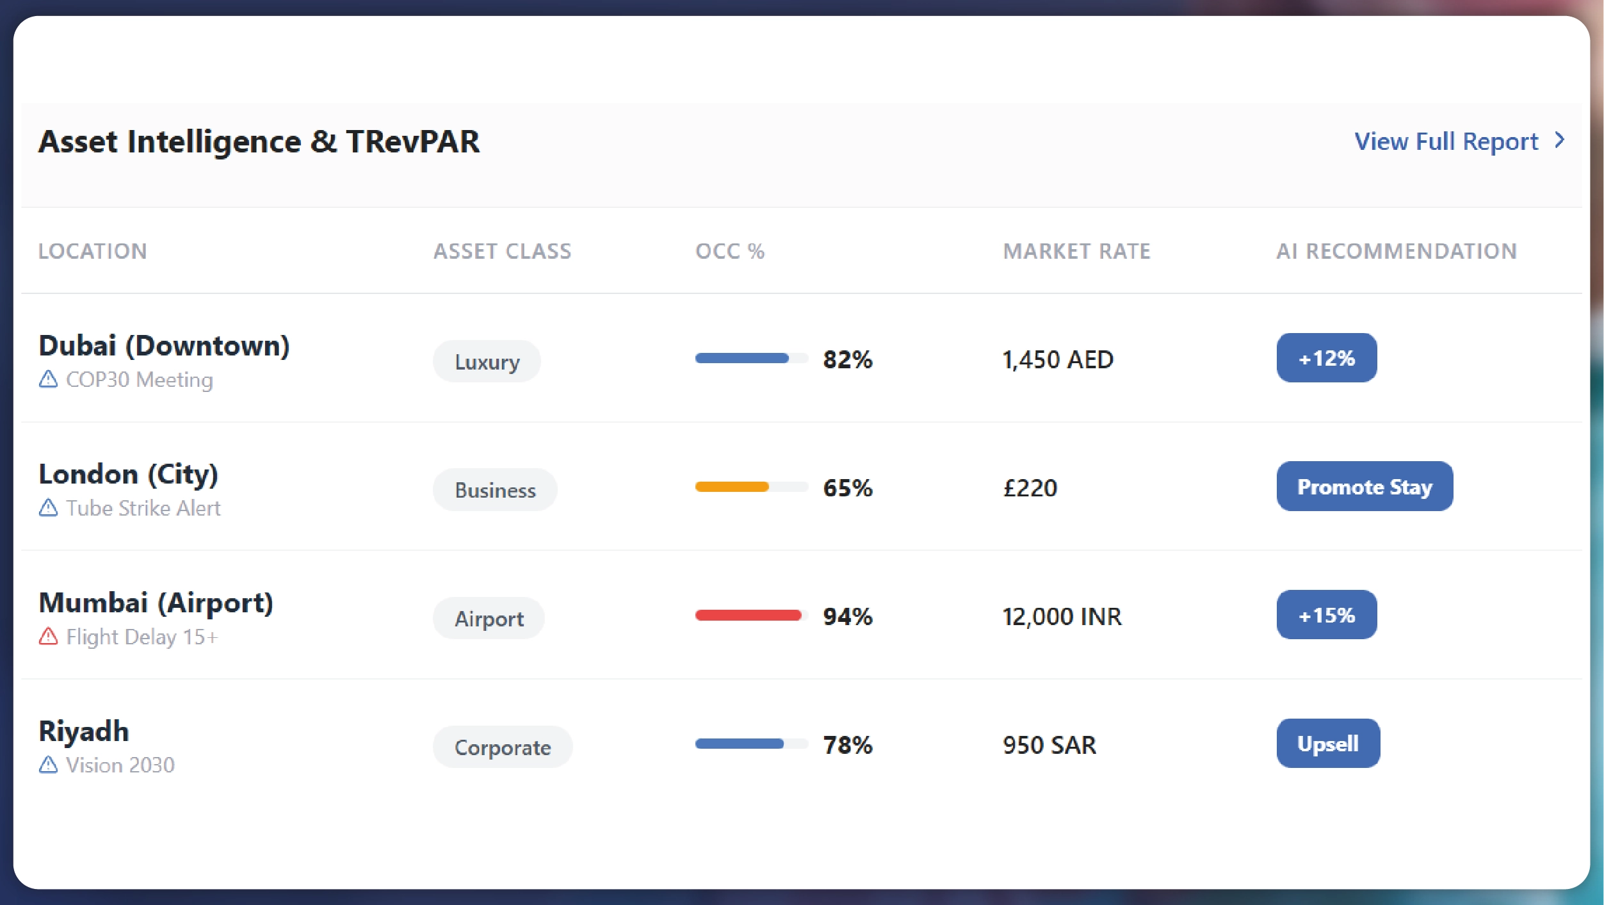Select the Luxury asset class badge
The width and height of the screenshot is (1604, 905).
487,361
